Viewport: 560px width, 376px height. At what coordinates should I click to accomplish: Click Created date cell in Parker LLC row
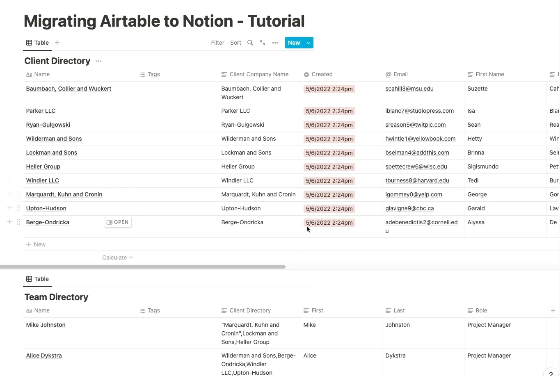[341, 111]
